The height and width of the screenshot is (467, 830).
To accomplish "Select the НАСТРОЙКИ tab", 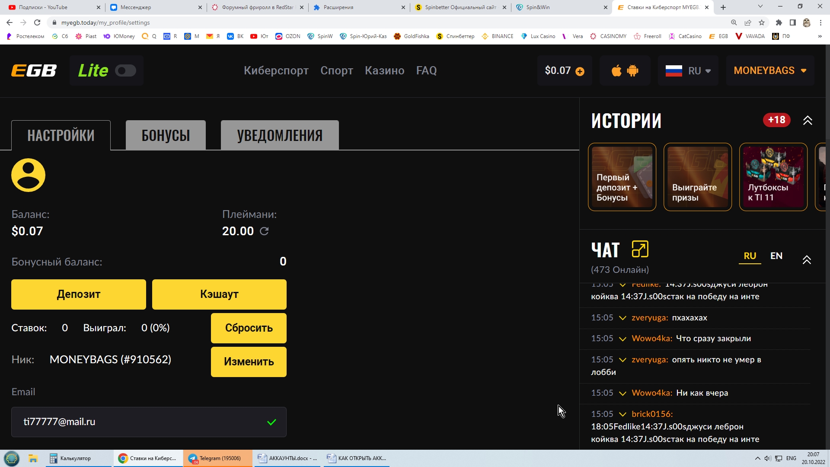I will point(61,135).
